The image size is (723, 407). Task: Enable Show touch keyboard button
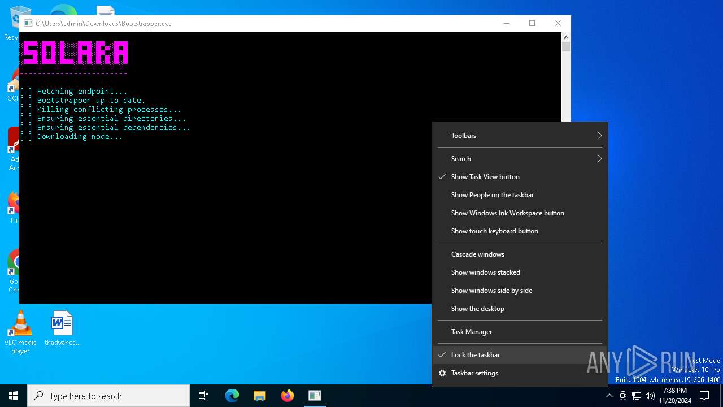point(520,231)
